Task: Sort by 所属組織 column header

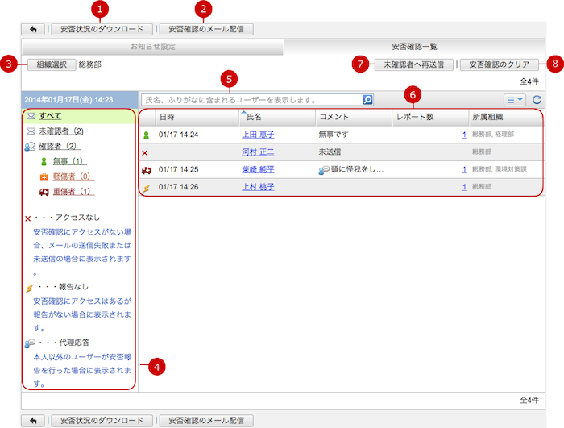Action: coord(506,117)
